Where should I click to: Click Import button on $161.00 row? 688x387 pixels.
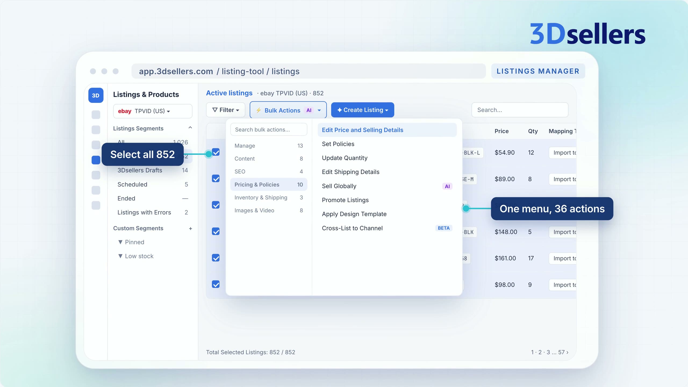coord(563,258)
